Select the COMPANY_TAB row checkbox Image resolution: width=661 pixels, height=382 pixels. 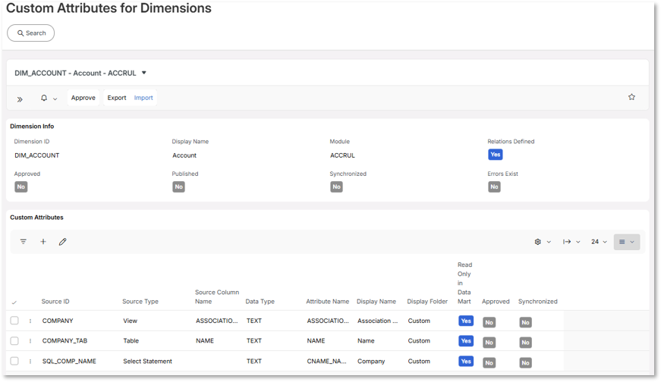(x=14, y=341)
